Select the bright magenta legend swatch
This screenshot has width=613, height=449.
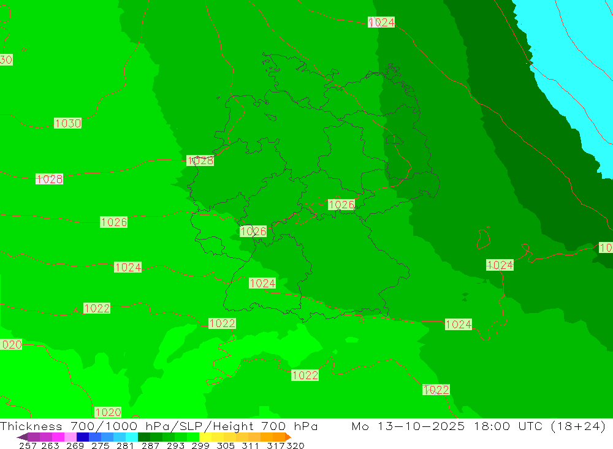coord(58,437)
